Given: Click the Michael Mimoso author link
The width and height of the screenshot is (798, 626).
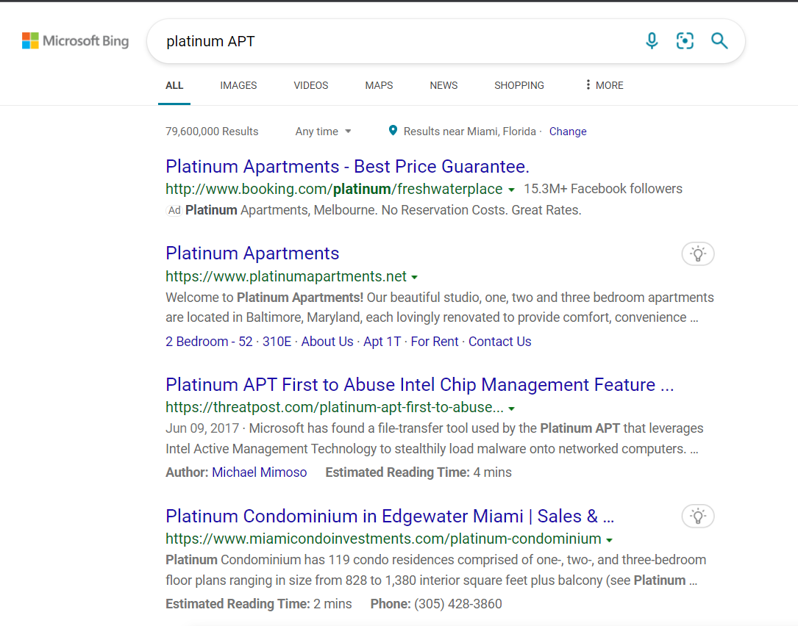Looking at the screenshot, I should click(259, 472).
